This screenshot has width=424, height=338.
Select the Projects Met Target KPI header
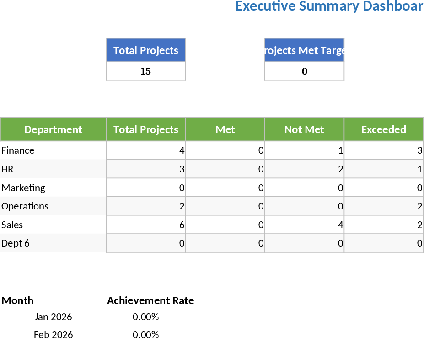(304, 50)
